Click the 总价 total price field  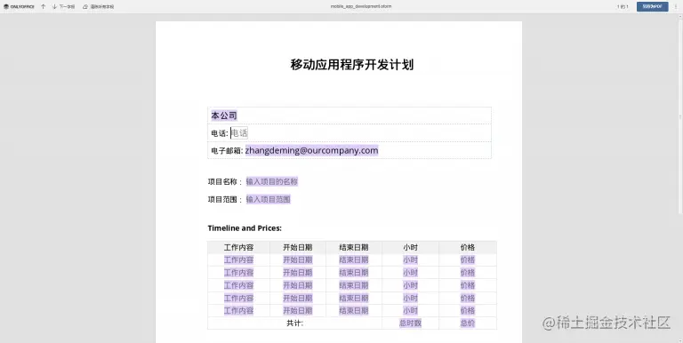468,323
